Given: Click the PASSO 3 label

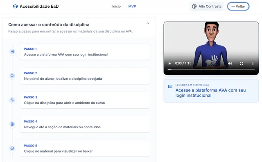Looking at the screenshot, I should (30, 97).
